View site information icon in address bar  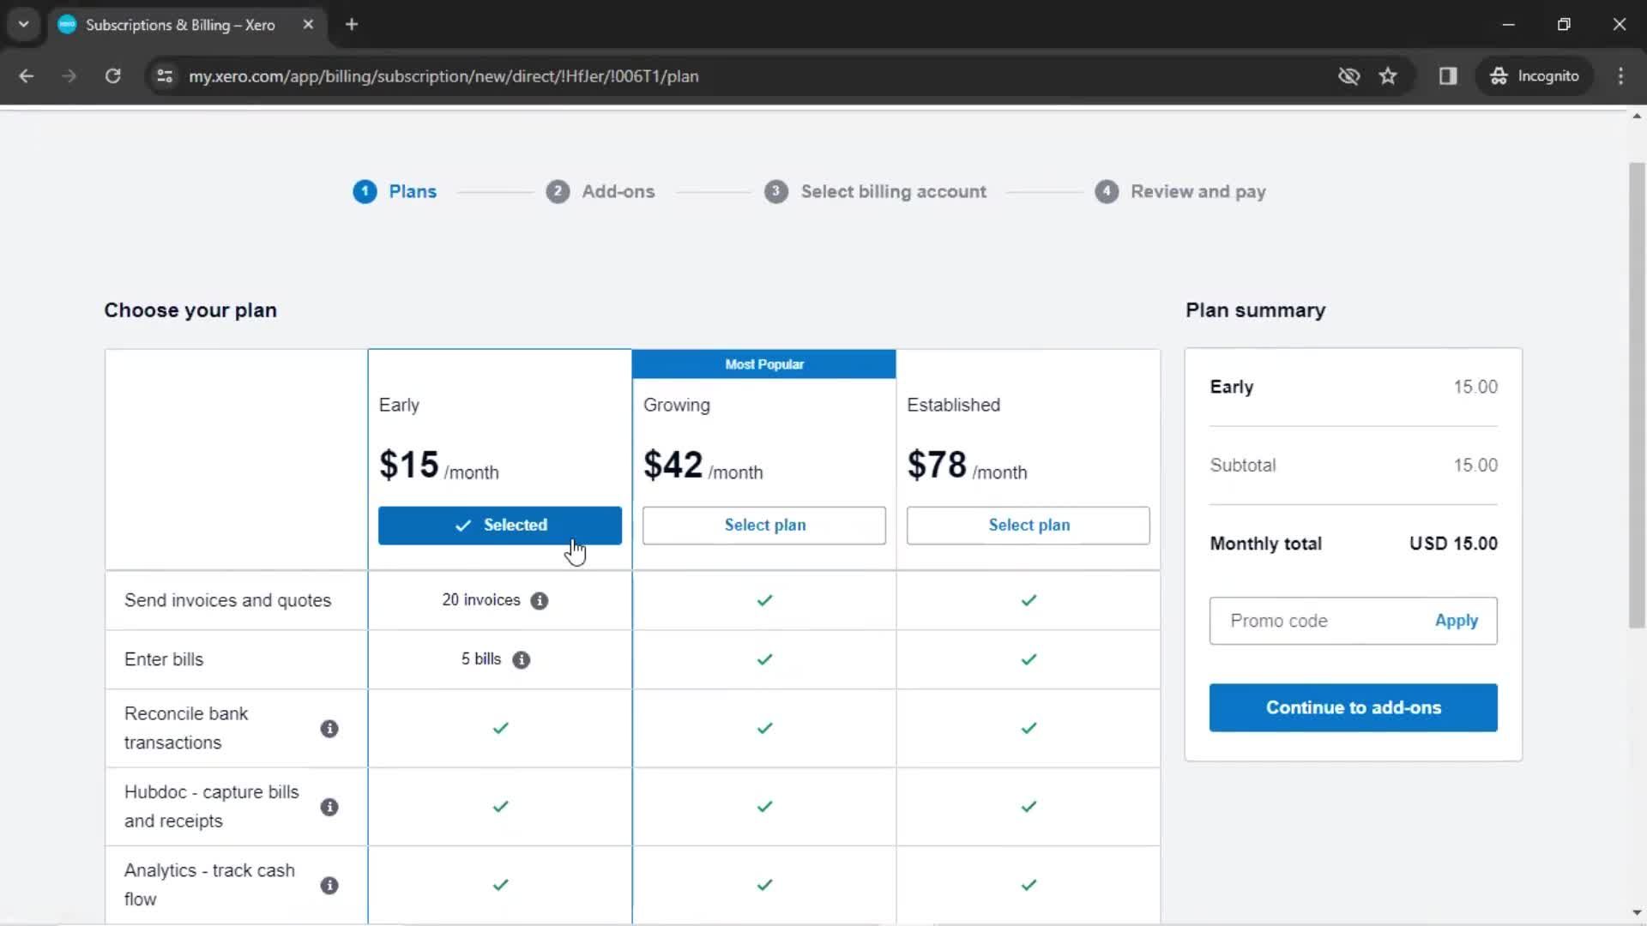[x=165, y=75]
